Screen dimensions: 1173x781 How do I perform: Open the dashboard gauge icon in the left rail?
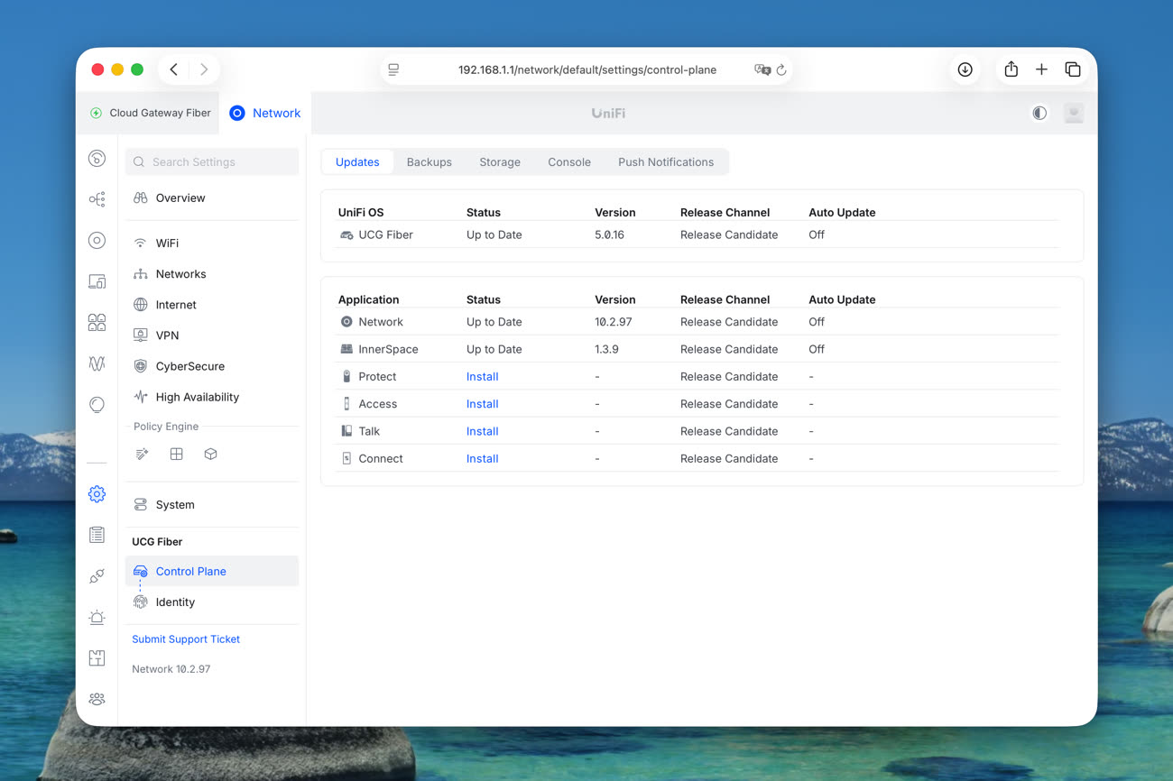pyautogui.click(x=97, y=159)
